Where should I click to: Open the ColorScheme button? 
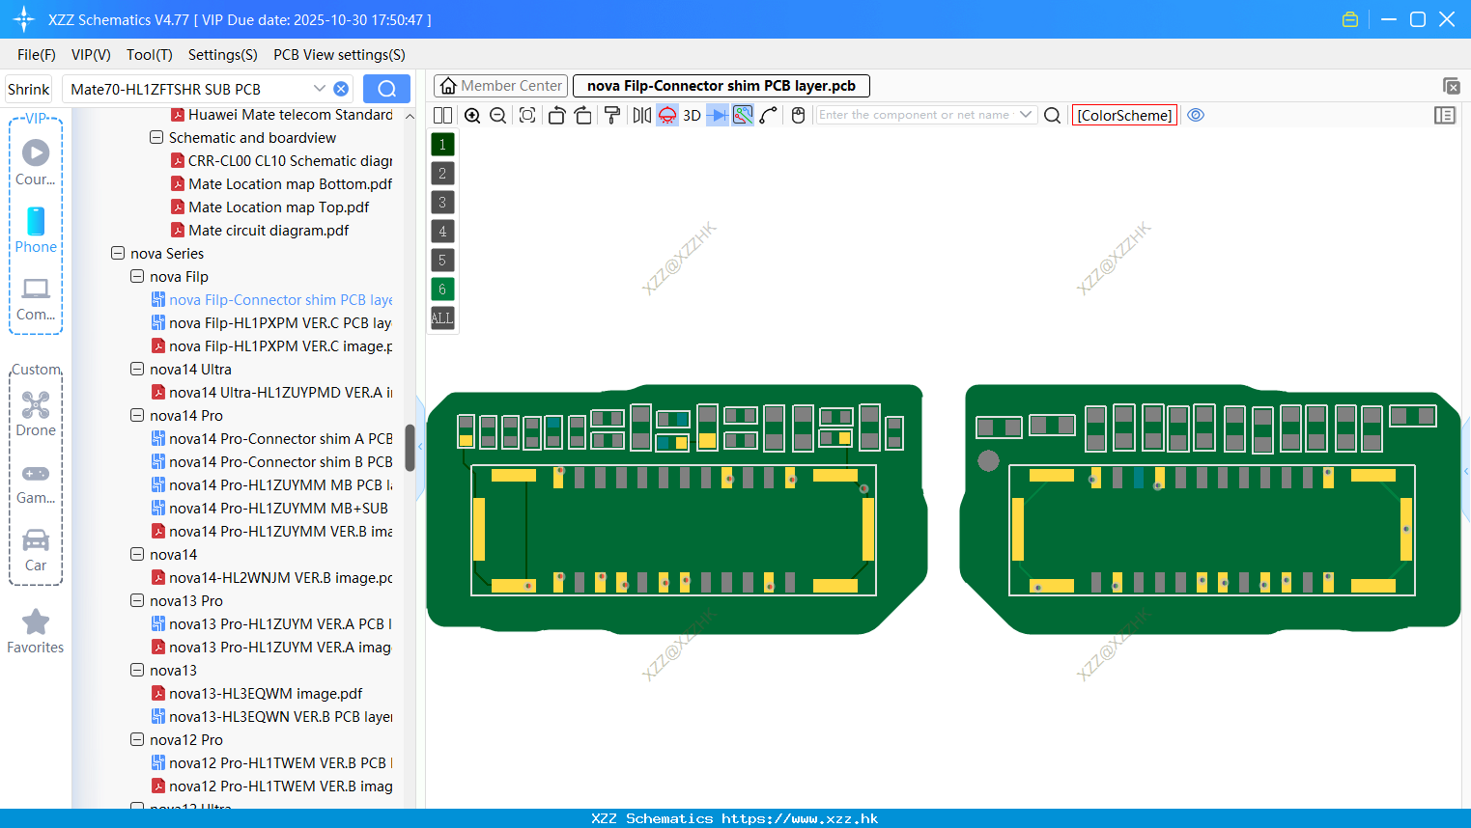(1124, 115)
